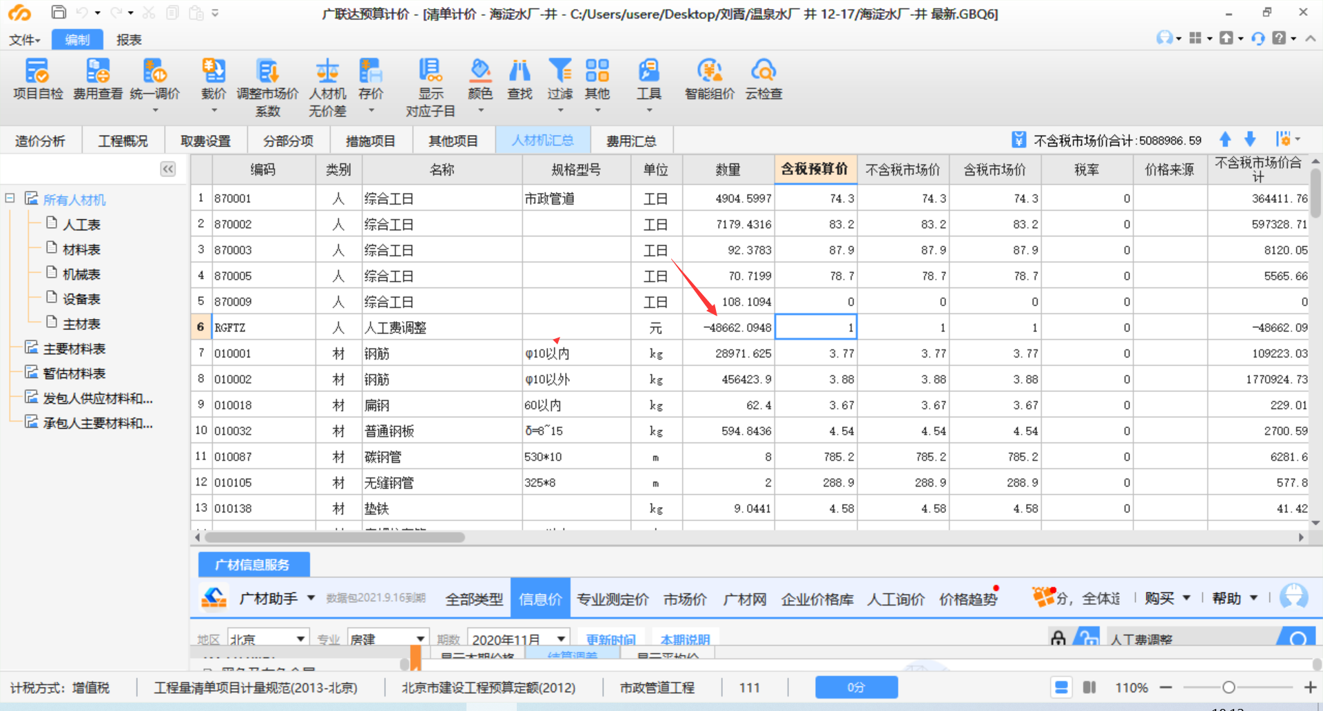This screenshot has width=1323, height=711.
Task: Open the redo history dropdown arrow
Action: pos(130,13)
